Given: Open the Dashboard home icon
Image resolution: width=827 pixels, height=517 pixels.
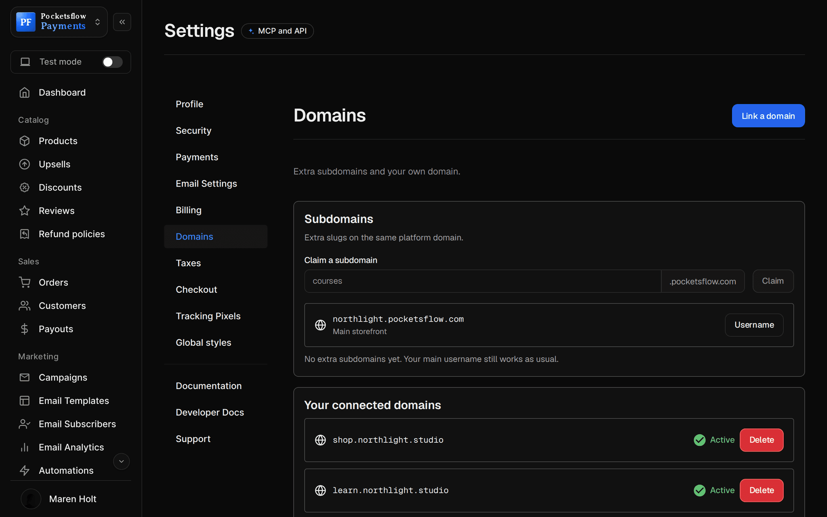Looking at the screenshot, I should tap(25, 92).
